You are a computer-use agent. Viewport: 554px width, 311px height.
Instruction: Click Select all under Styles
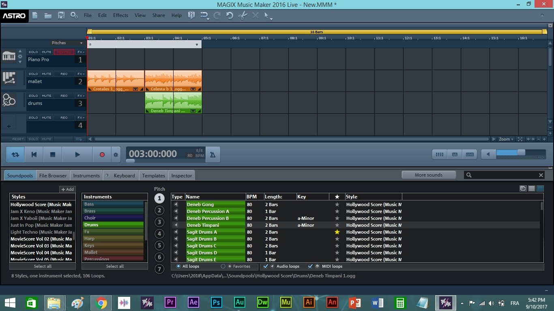(x=43, y=266)
